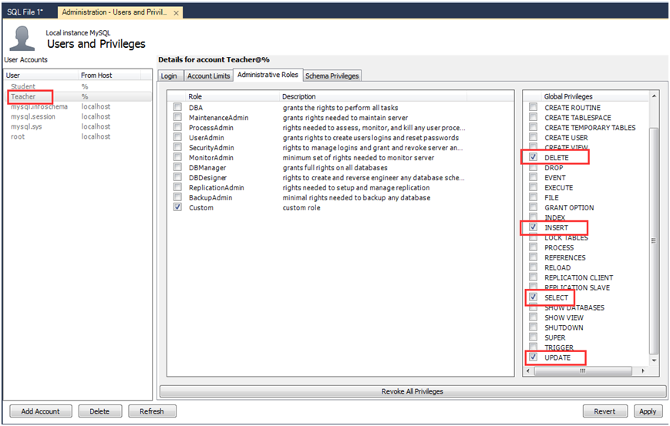Click the Refresh button
Viewport: 670px width, 426px height.
coord(152,411)
